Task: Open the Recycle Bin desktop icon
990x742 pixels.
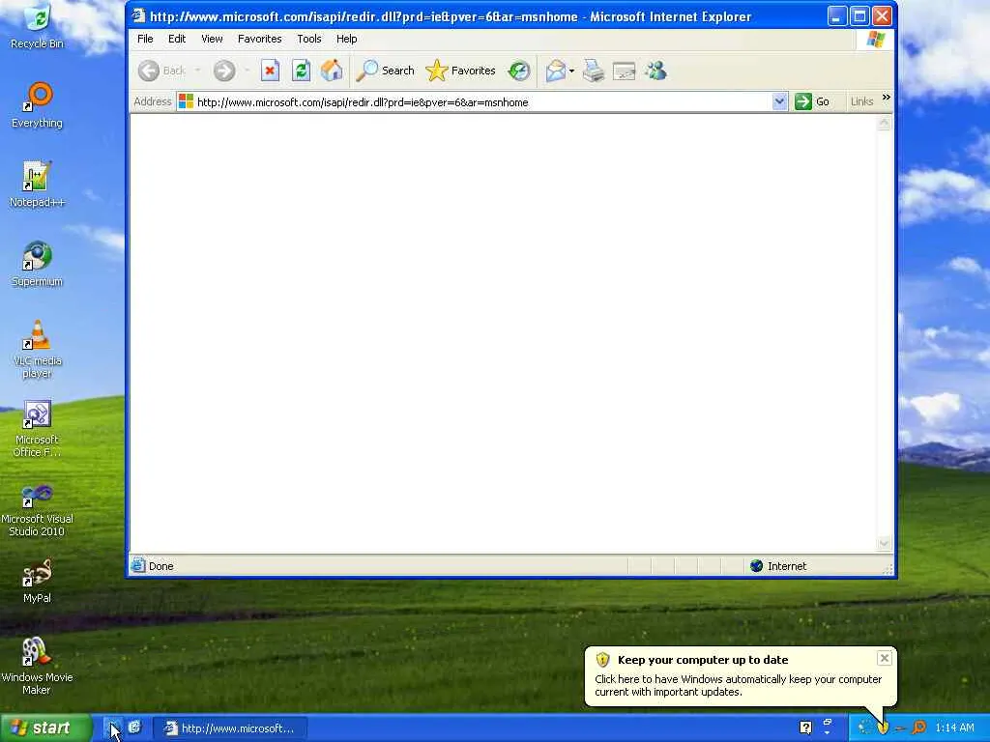Action: click(38, 26)
